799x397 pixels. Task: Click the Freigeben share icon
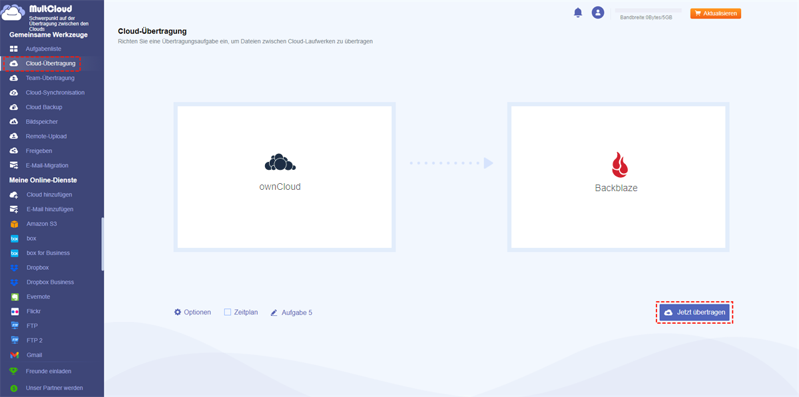click(13, 151)
